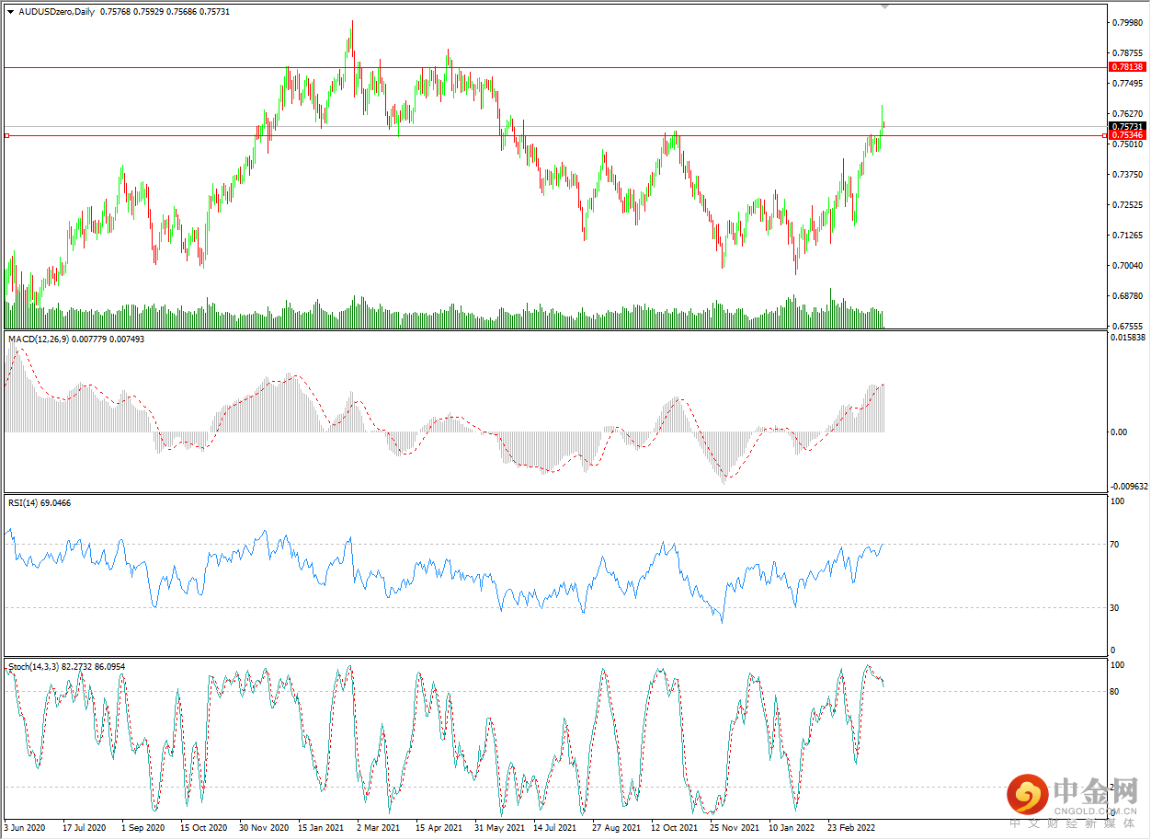This screenshot has width=1151, height=840.
Task: Click the 0.00 MACD zero level label
Action: coord(1119,432)
